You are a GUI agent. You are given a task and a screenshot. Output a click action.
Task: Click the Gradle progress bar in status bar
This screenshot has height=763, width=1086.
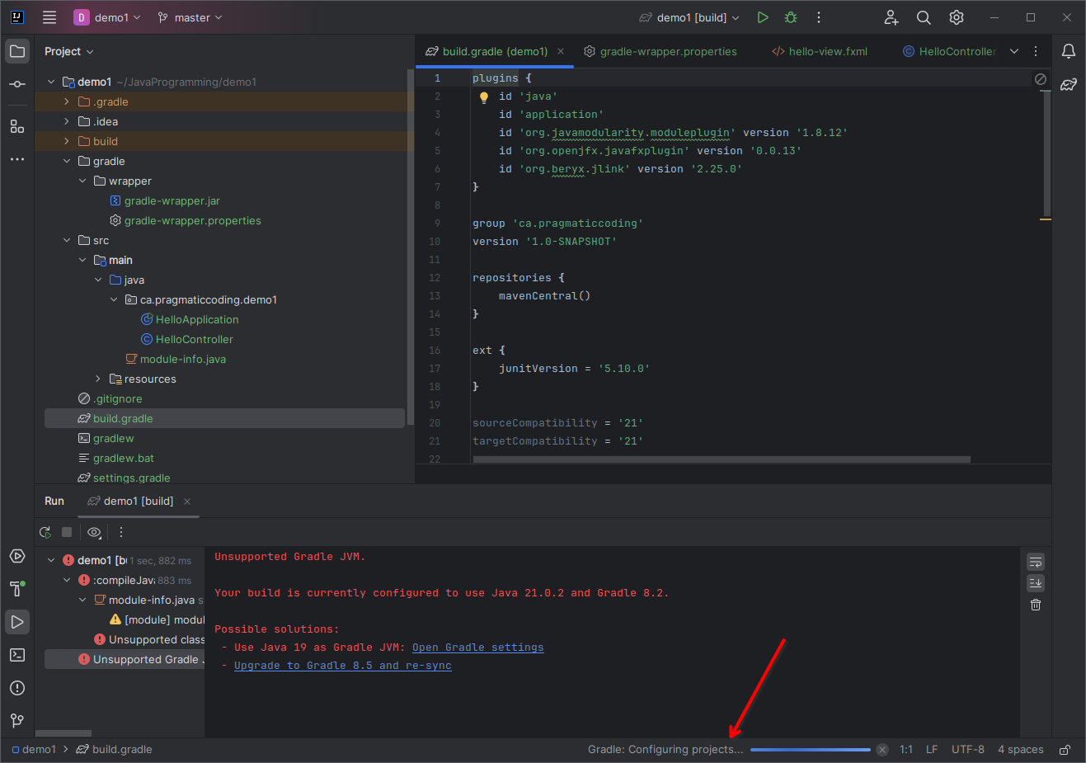click(x=810, y=750)
